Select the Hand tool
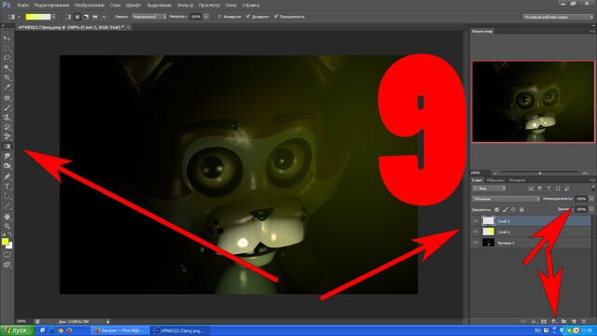The height and width of the screenshot is (336, 597). (7, 217)
